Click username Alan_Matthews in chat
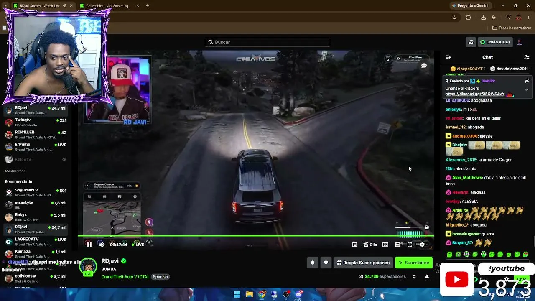This screenshot has height=301, width=535. coord(467,178)
